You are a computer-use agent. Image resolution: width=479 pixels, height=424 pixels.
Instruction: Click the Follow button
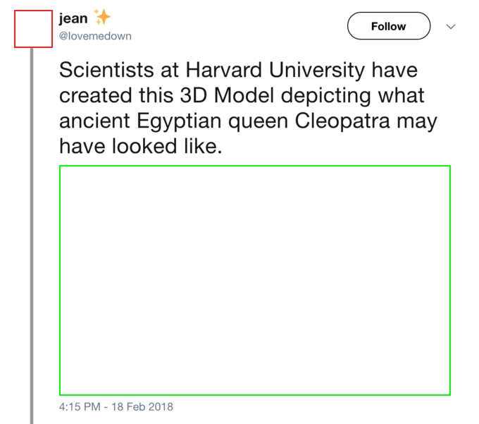pyautogui.click(x=389, y=26)
